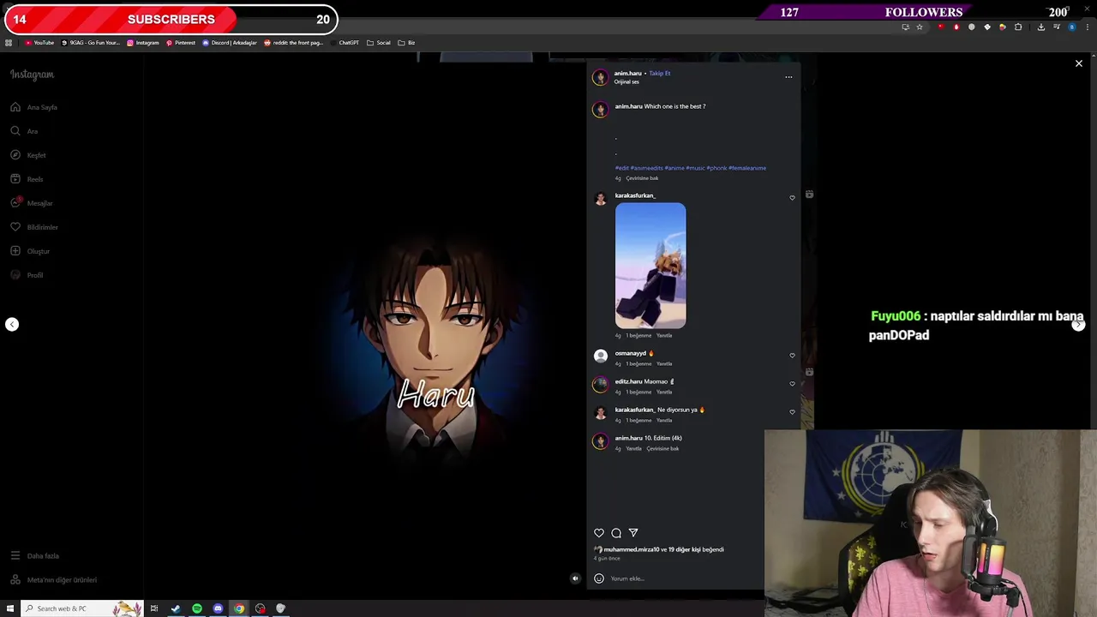The height and width of the screenshot is (617, 1097).
Task: Open ChatGPT bookmark
Action: point(344,43)
